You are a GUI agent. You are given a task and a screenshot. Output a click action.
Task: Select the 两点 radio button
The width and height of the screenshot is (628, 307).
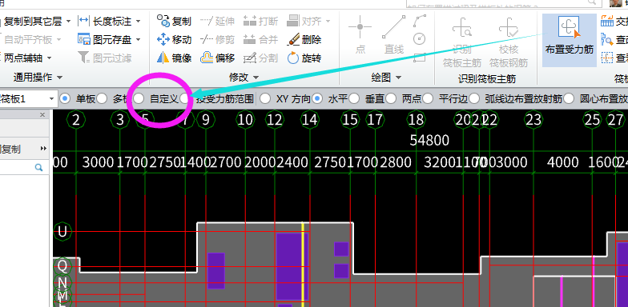pos(391,98)
